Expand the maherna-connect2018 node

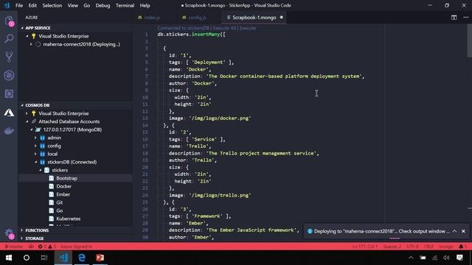31,44
